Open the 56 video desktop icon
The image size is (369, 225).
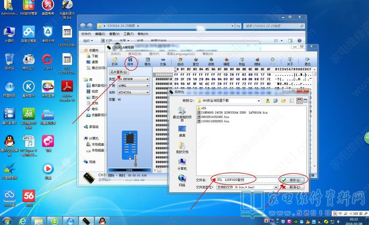29,198
